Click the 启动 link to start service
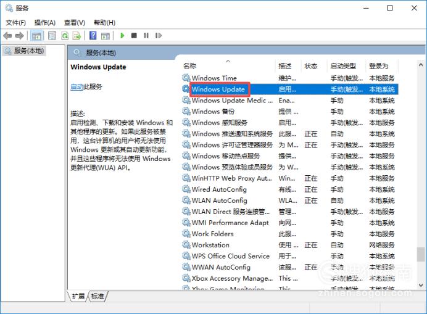The image size is (427, 314). point(77,87)
